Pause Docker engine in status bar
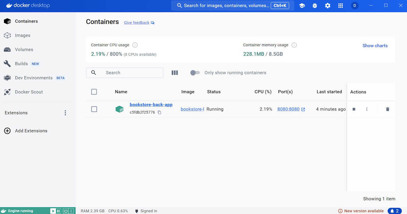The height and width of the screenshot is (214, 407). (x=59, y=211)
